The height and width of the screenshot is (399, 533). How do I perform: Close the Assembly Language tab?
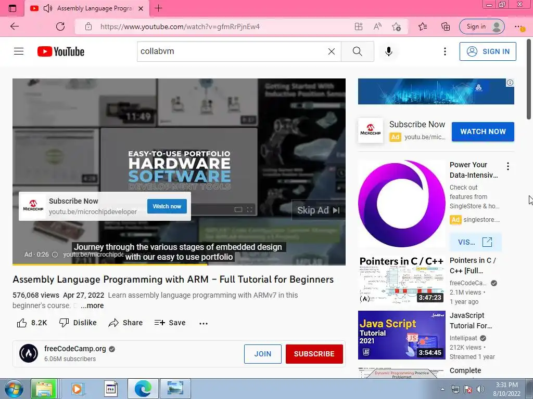click(x=141, y=8)
